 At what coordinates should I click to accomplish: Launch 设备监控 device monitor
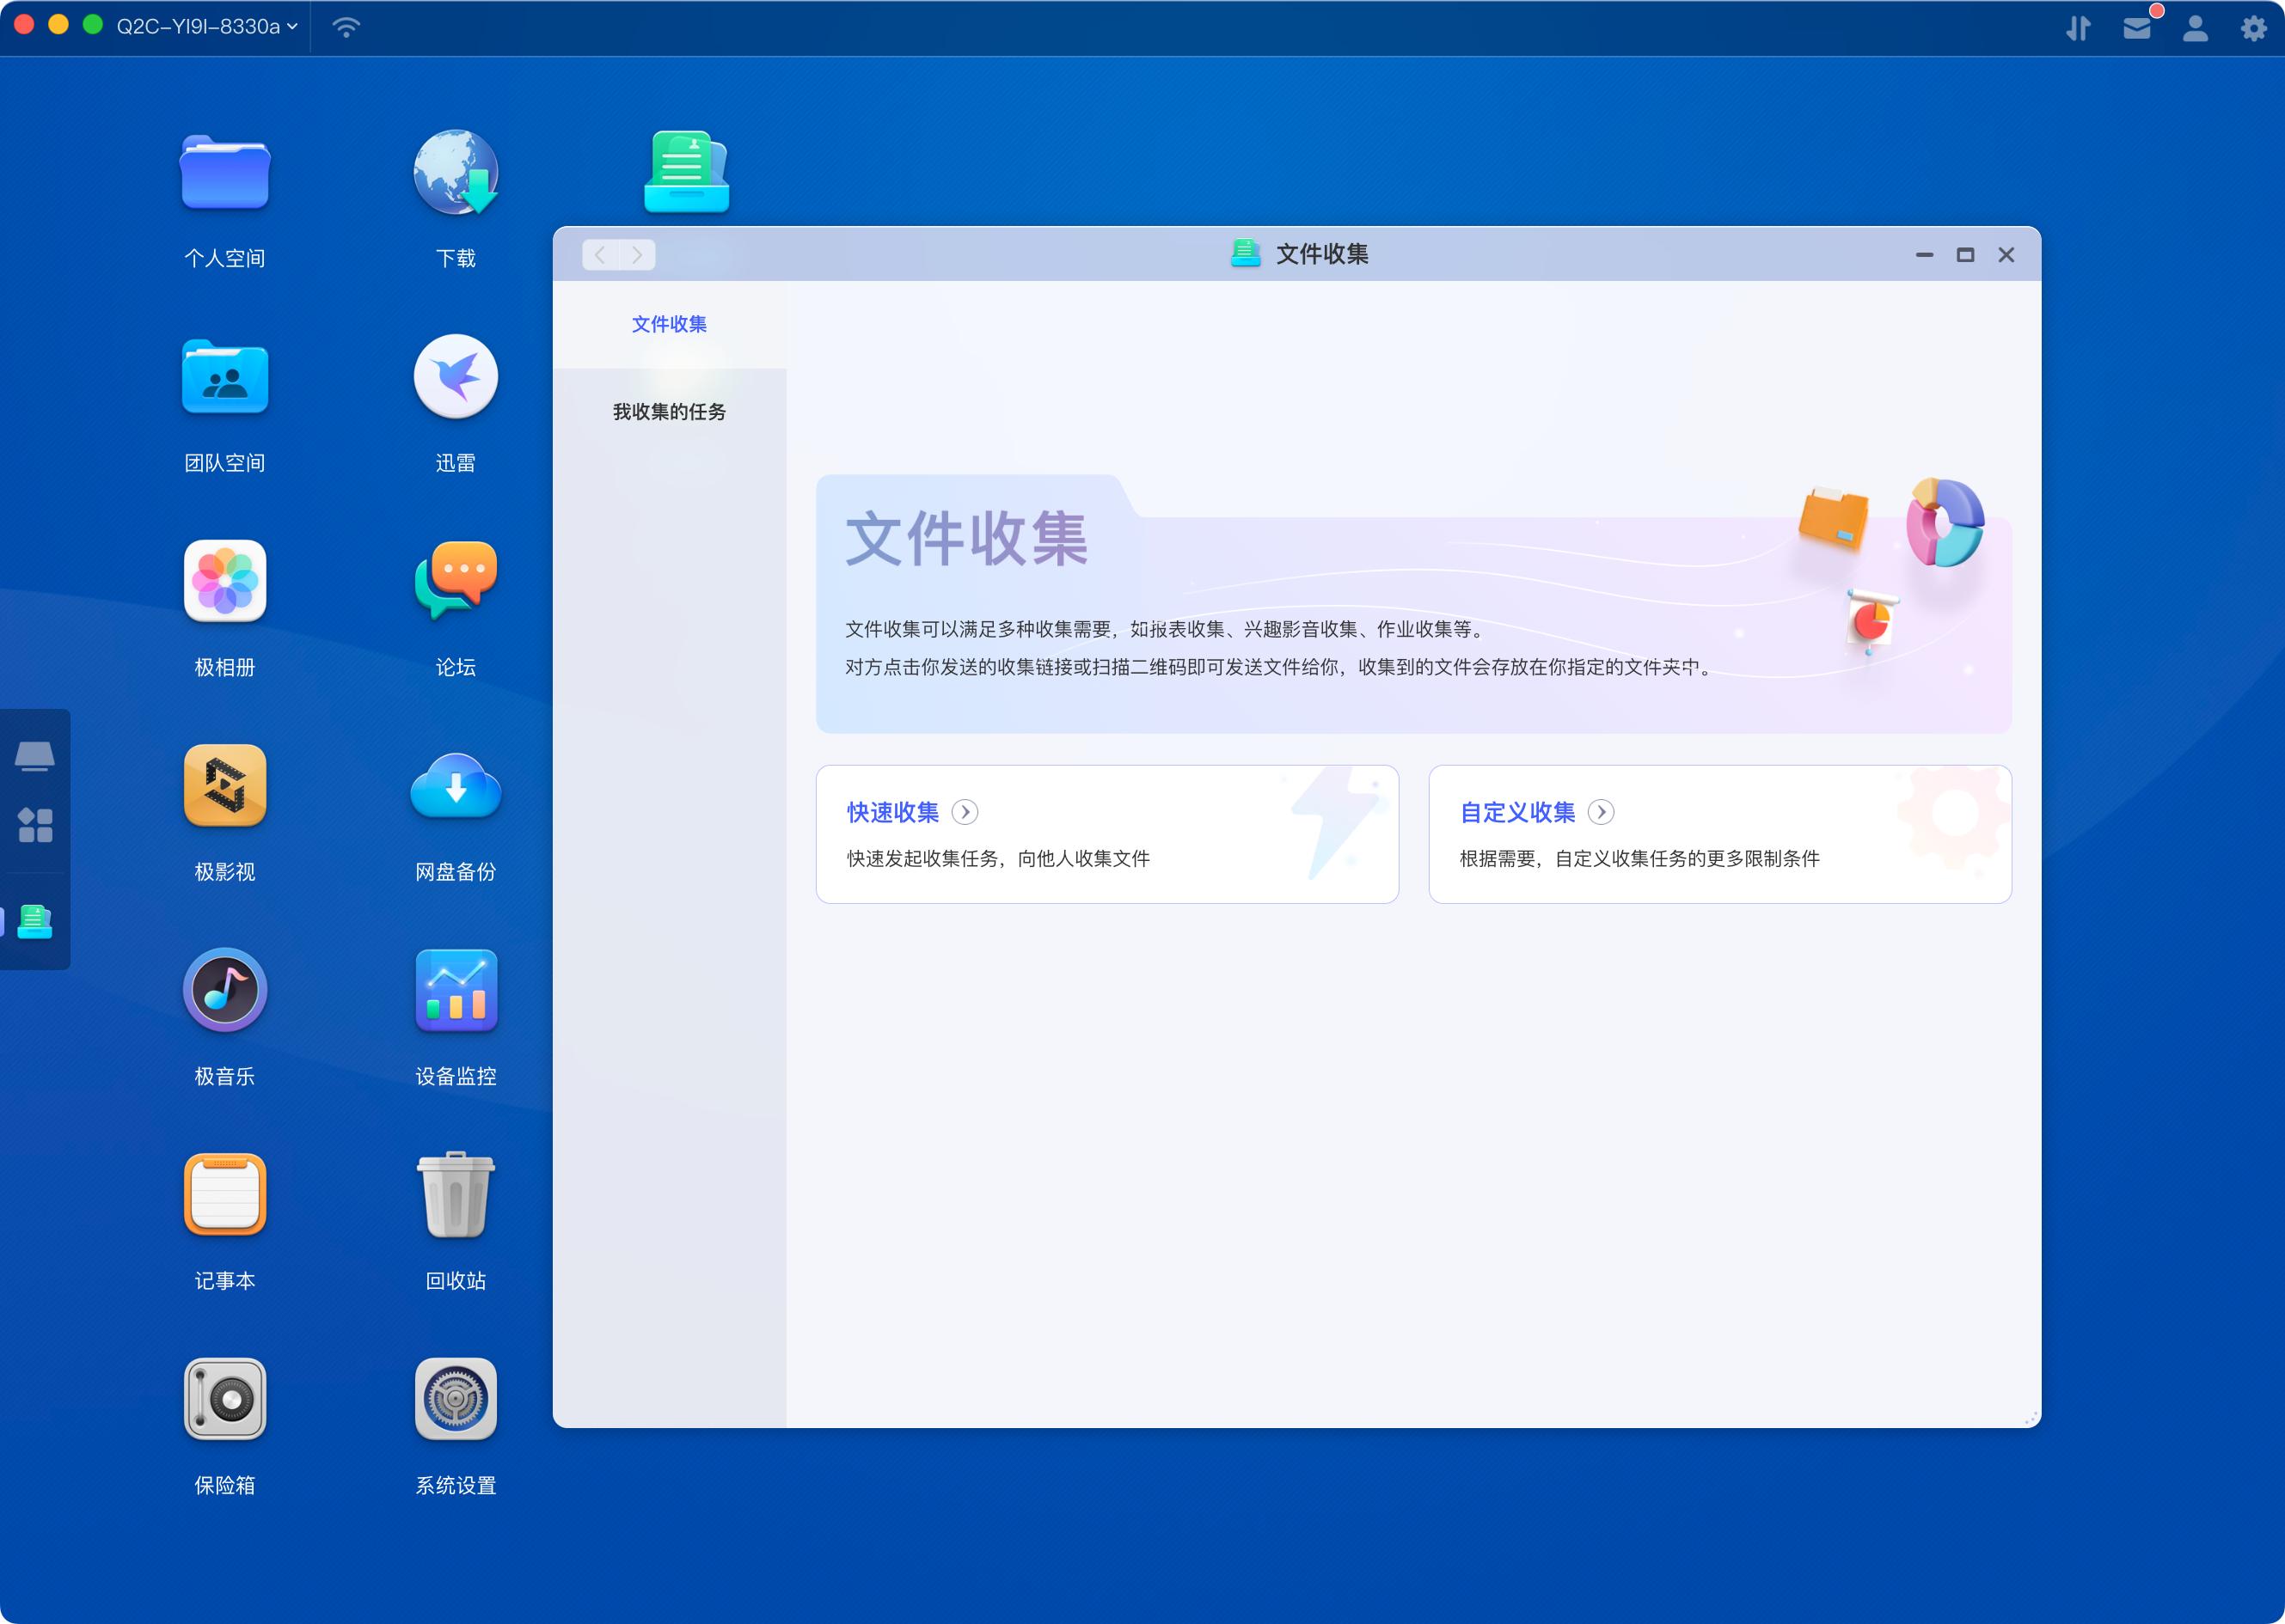(456, 992)
